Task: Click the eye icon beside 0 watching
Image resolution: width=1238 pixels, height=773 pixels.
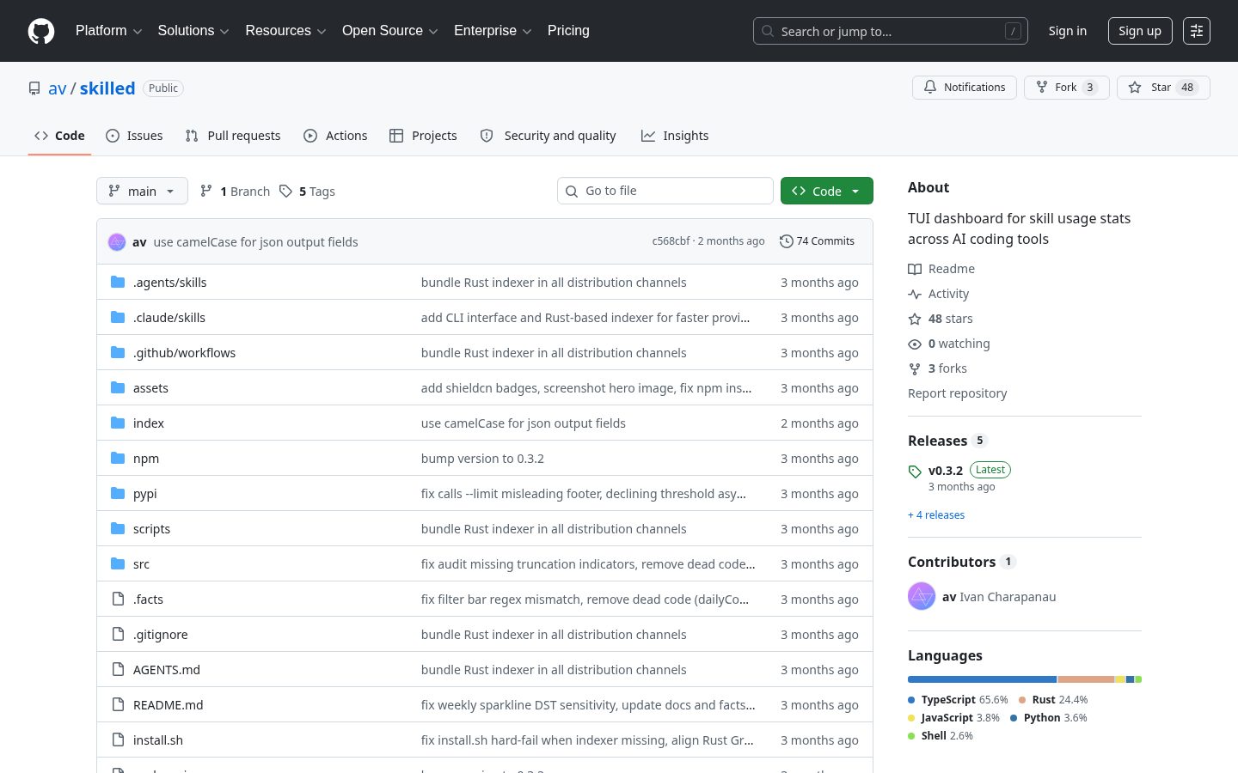Action: [x=915, y=344]
